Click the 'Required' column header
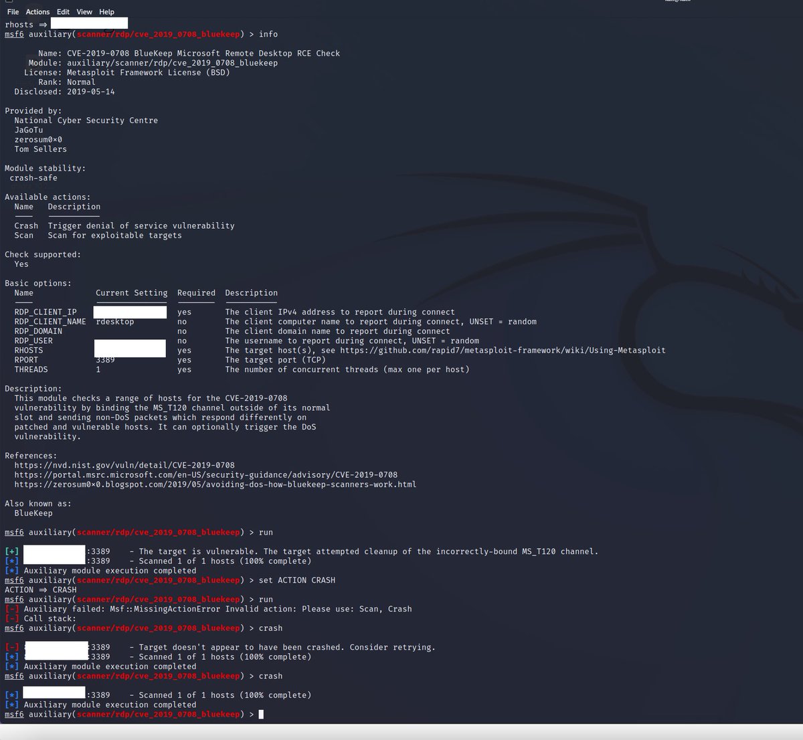This screenshot has width=803, height=740. tap(196, 293)
